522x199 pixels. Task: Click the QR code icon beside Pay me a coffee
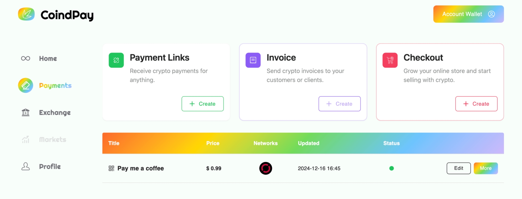click(111, 168)
